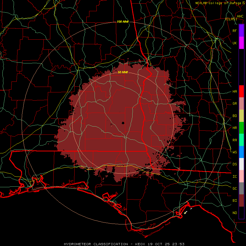This screenshot has width=246, height=246.
Task: Click the HHC product label
Action: 240,16
